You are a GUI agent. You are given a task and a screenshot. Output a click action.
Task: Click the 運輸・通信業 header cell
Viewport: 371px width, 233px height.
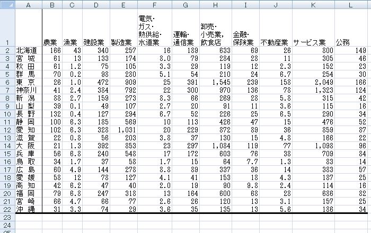pyautogui.click(x=185, y=28)
